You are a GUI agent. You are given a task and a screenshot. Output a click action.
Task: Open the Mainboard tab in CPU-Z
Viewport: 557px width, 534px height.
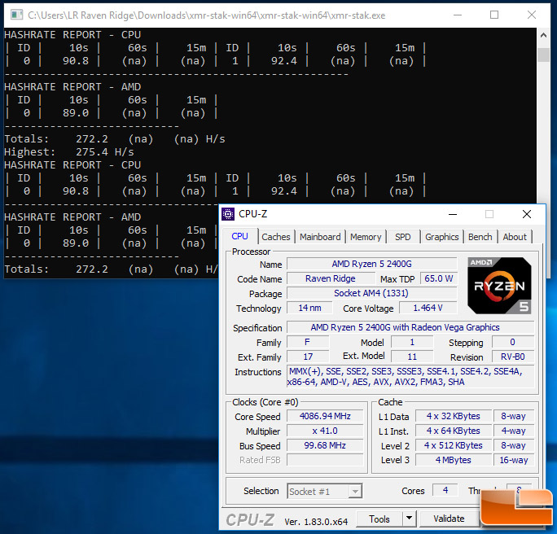[x=320, y=237]
